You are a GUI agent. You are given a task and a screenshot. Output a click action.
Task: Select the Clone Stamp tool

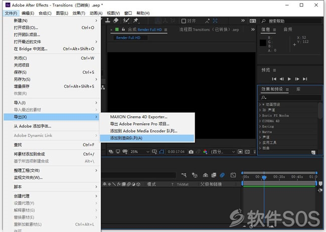click(107, 21)
